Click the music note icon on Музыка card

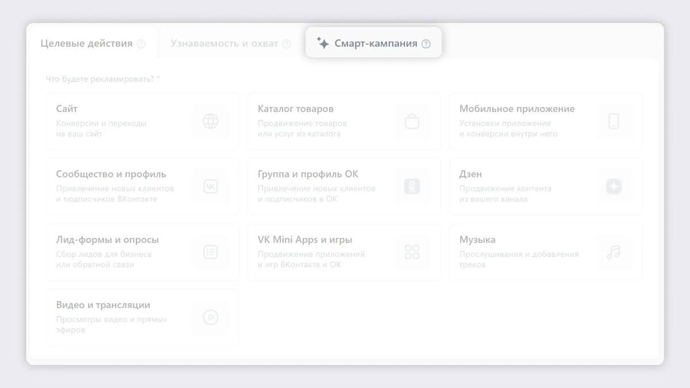pyautogui.click(x=613, y=252)
